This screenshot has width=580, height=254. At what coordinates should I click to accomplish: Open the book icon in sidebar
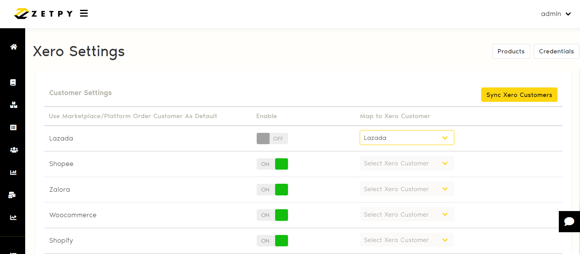click(x=13, y=82)
